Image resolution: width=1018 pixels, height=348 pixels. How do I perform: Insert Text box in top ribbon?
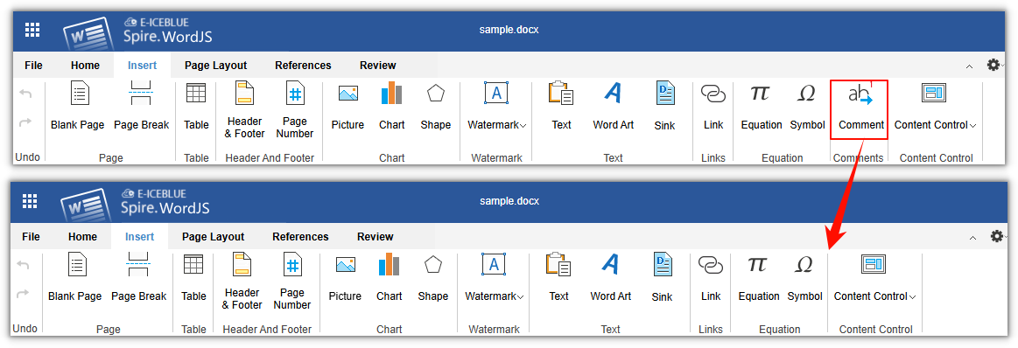pyautogui.click(x=561, y=107)
